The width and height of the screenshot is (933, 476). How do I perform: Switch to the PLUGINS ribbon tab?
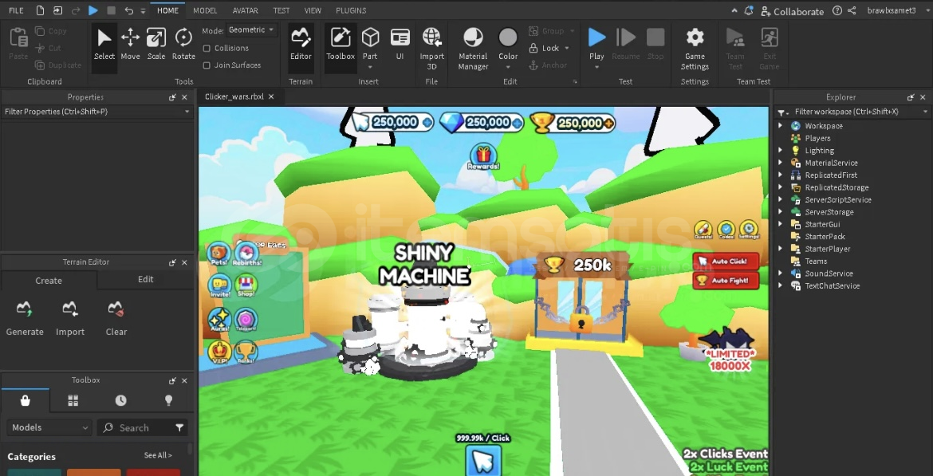pyautogui.click(x=351, y=10)
